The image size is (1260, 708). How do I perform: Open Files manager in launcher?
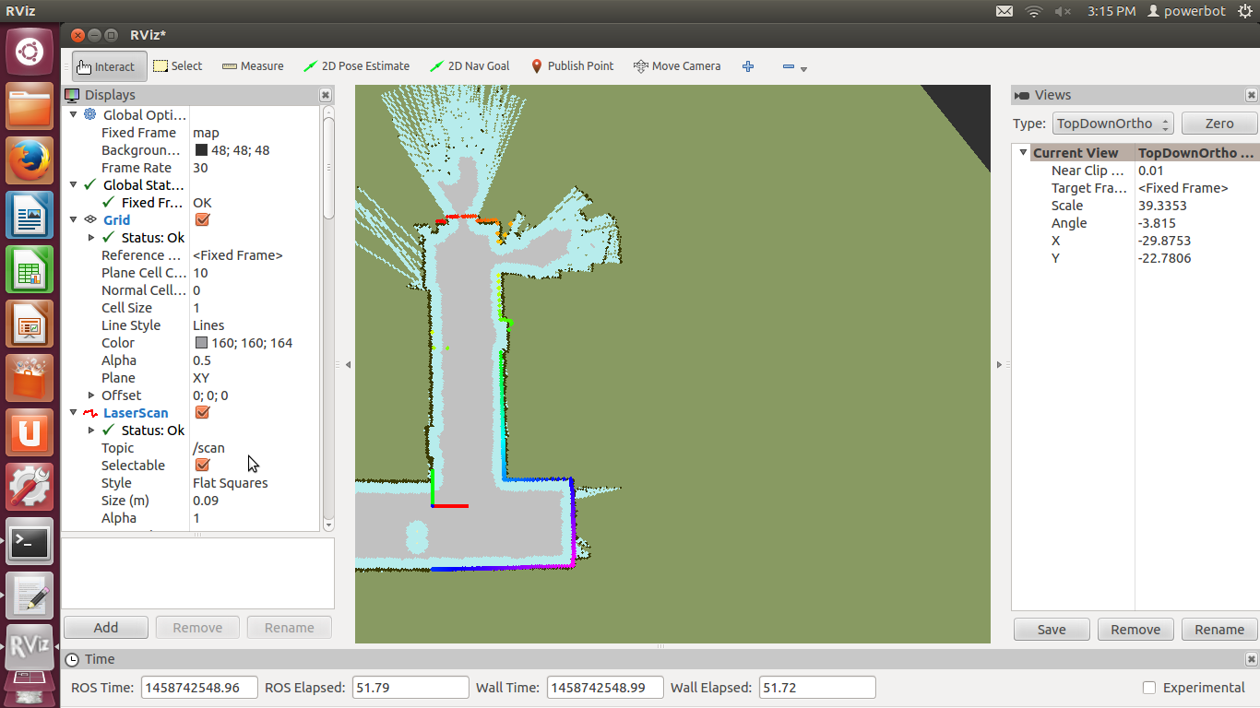30,105
